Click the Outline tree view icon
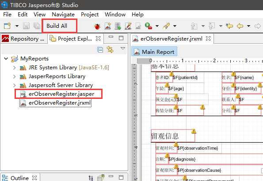263x181 pixels. 91,178
